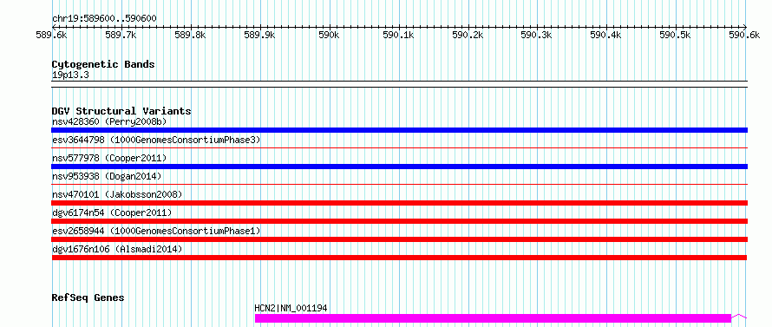
Task: Select variant label nsv470101 (Jakobsson2008)
Action: pyautogui.click(x=117, y=194)
